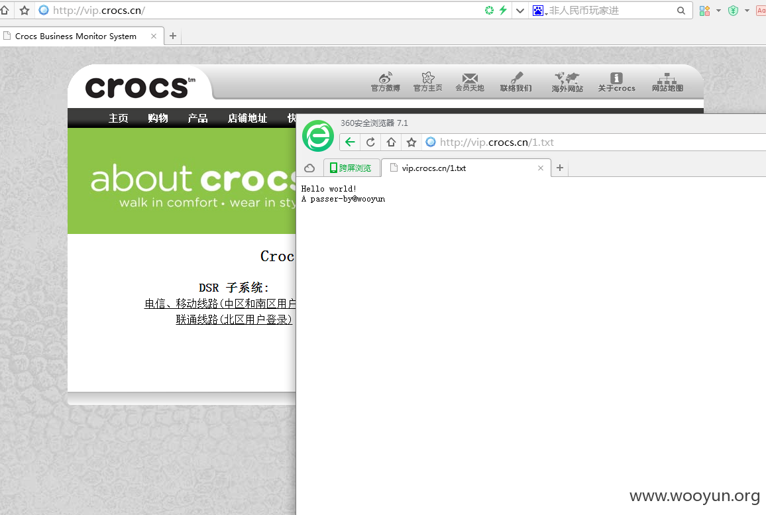Open 会员天地 envelope icon link
766x515 pixels.
tap(470, 82)
